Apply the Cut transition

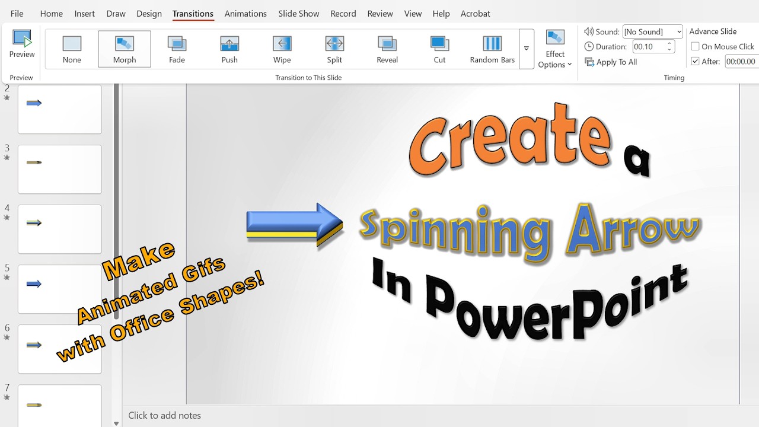coord(439,49)
